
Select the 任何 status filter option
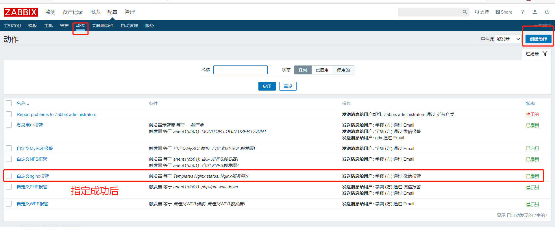click(x=303, y=70)
